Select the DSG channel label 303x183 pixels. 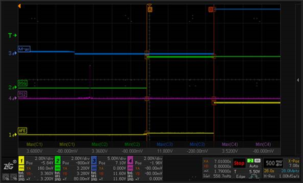[x=23, y=83]
